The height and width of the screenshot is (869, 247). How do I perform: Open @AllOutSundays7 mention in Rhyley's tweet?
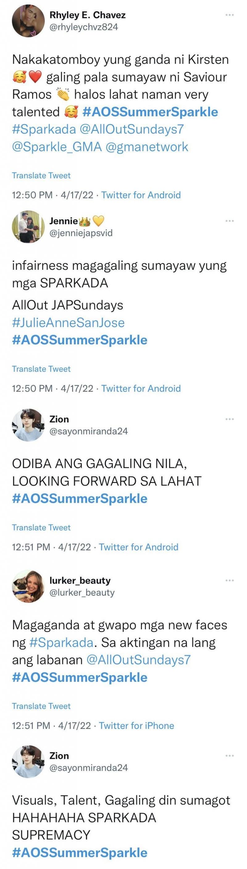click(132, 129)
